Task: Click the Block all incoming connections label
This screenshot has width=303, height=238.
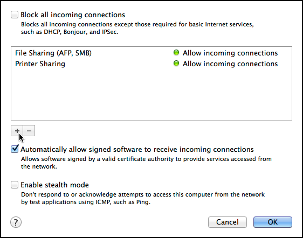Action: pos(73,15)
